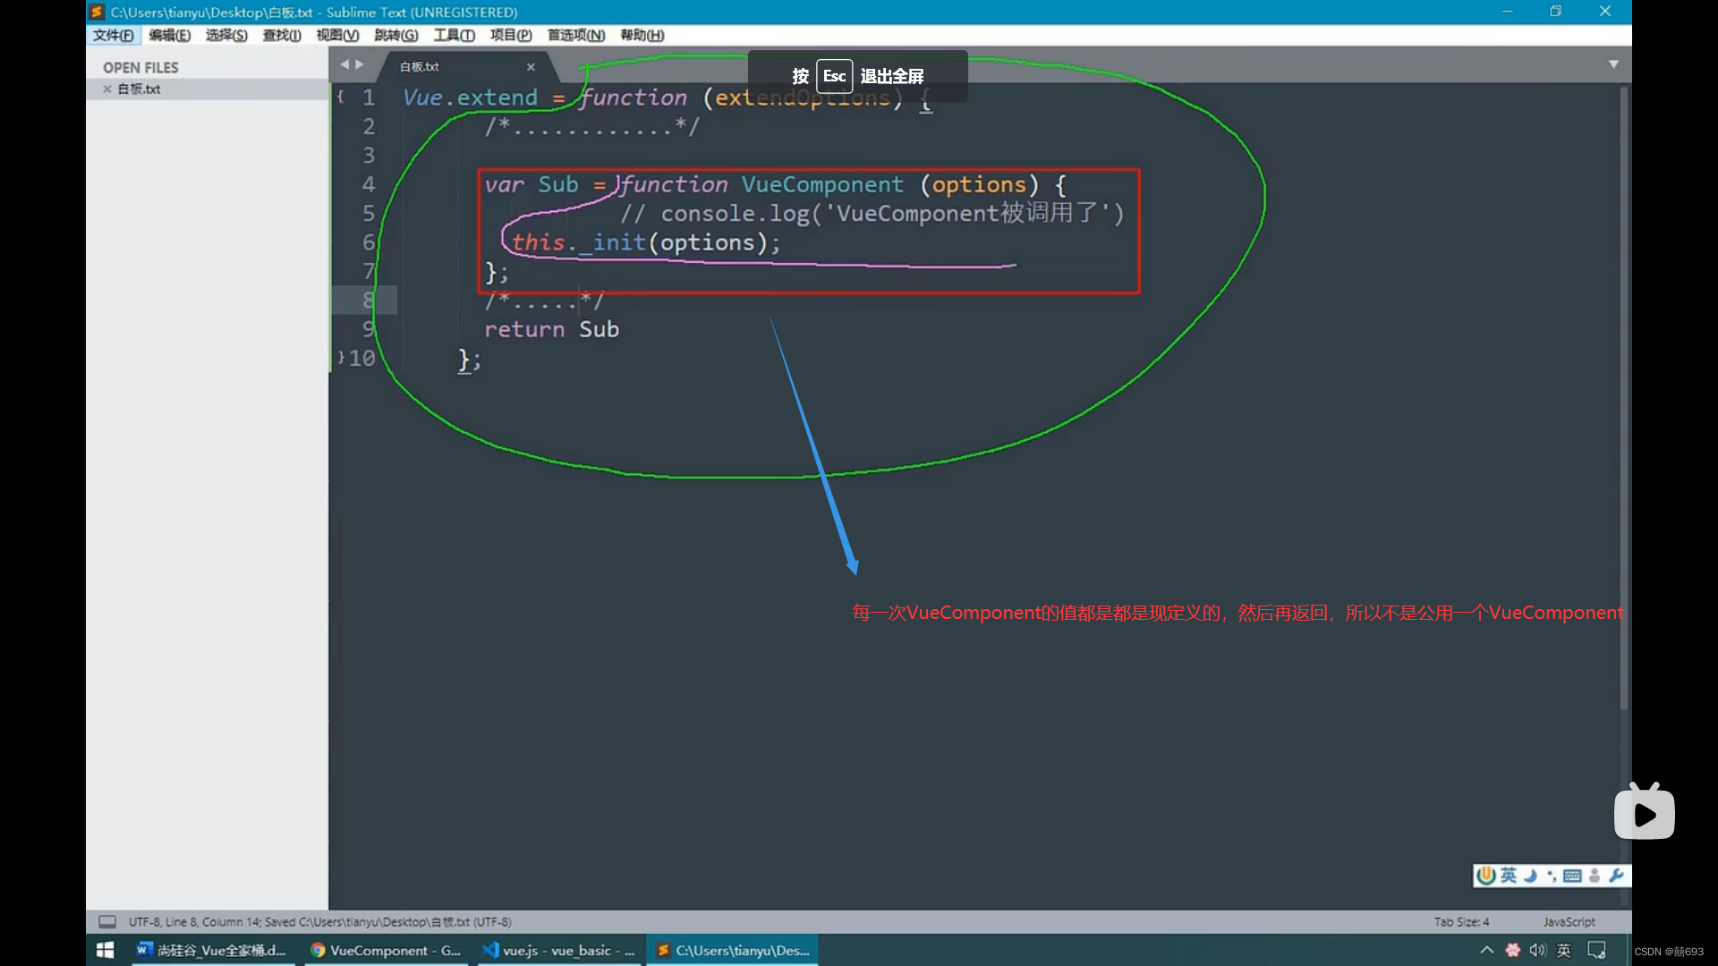Switch to VS Code vue.js taskbar window

click(558, 950)
